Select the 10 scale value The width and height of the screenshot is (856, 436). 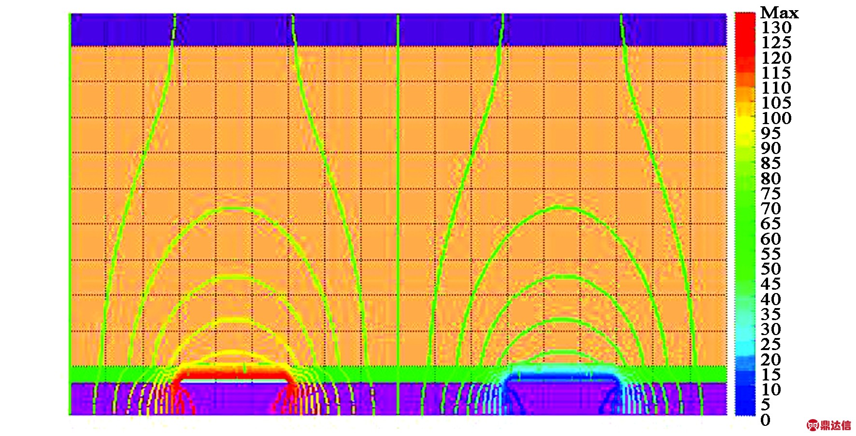[770, 390]
